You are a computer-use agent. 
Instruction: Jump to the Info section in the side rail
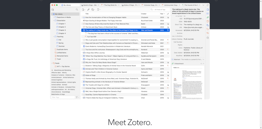click(x=208, y=9)
